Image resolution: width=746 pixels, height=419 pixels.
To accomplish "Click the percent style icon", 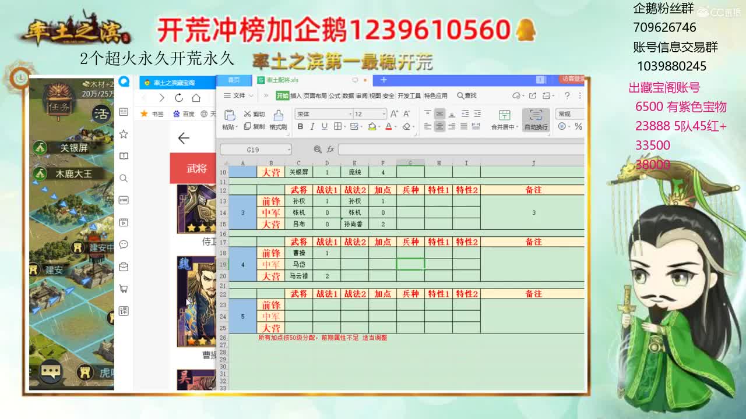I will coord(578,126).
